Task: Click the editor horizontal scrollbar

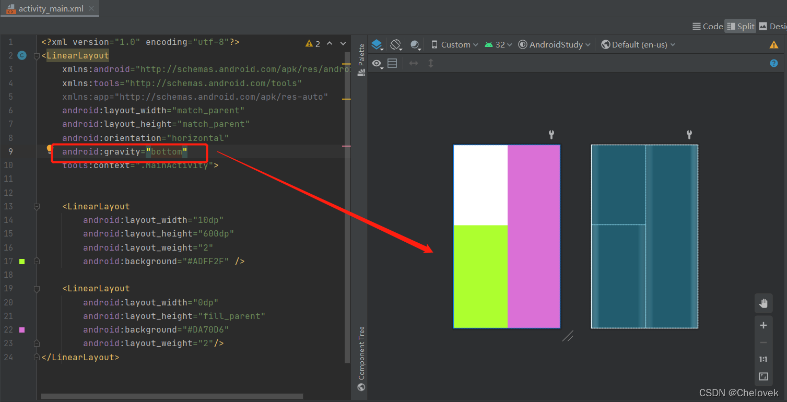Action: pos(172,396)
